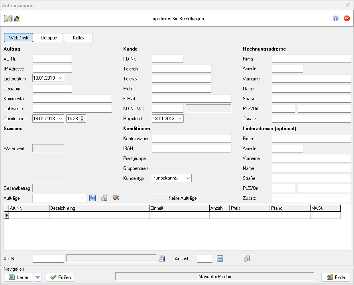Select the Kollex tab
This screenshot has height=285, width=354.
point(79,38)
